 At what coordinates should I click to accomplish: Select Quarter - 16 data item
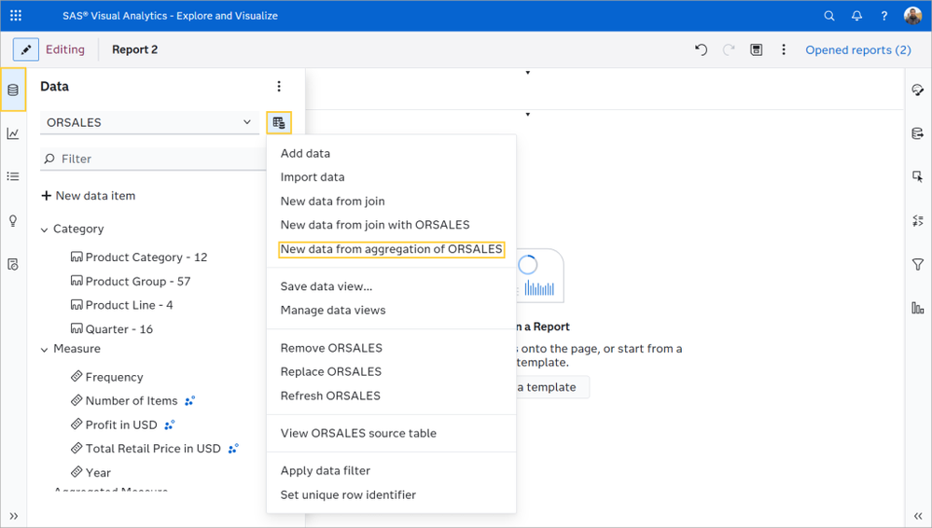pos(111,328)
